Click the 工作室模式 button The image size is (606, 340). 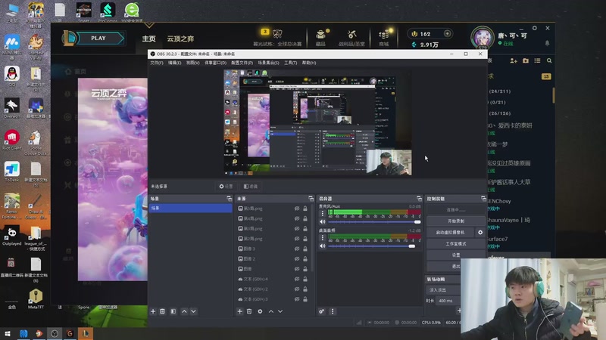[456, 243]
